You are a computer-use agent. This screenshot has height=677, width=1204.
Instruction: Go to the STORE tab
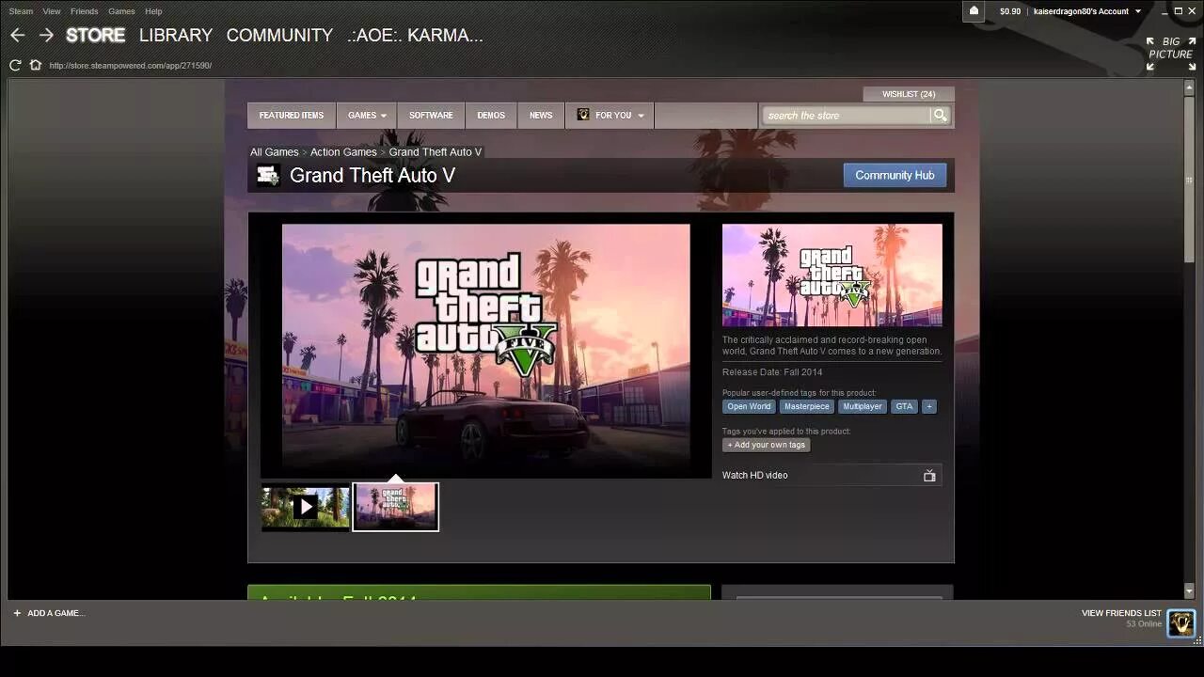tap(95, 35)
